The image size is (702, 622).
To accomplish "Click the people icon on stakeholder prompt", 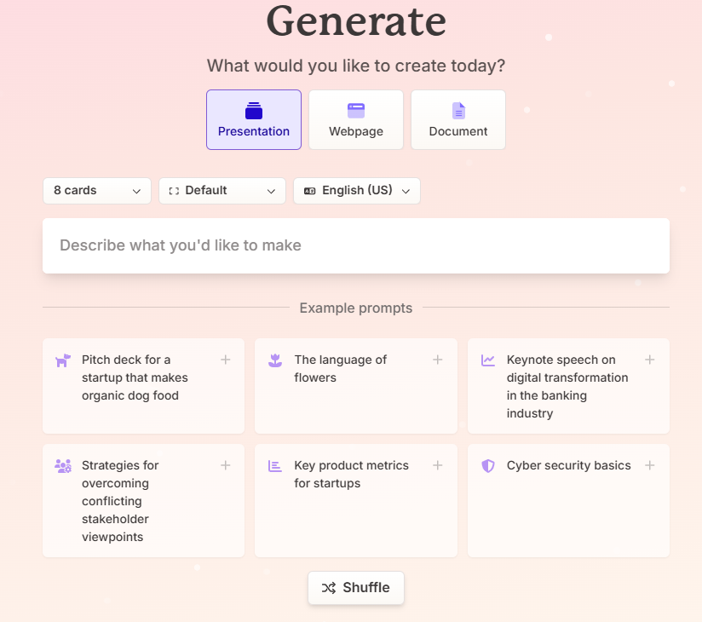I will (x=62, y=466).
